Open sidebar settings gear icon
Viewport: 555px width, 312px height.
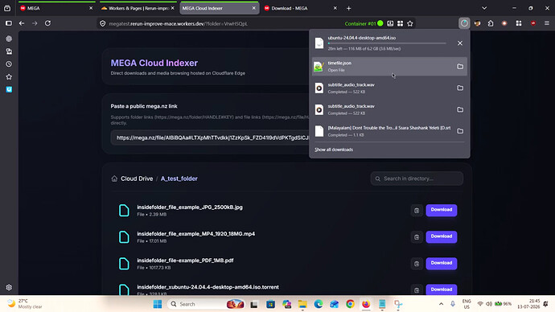[x=9, y=288]
